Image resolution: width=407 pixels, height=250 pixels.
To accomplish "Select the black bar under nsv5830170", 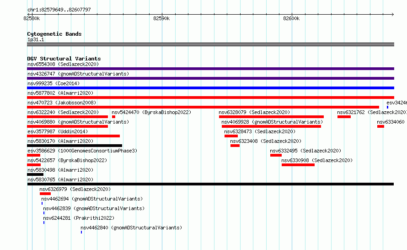I will [75, 146].
